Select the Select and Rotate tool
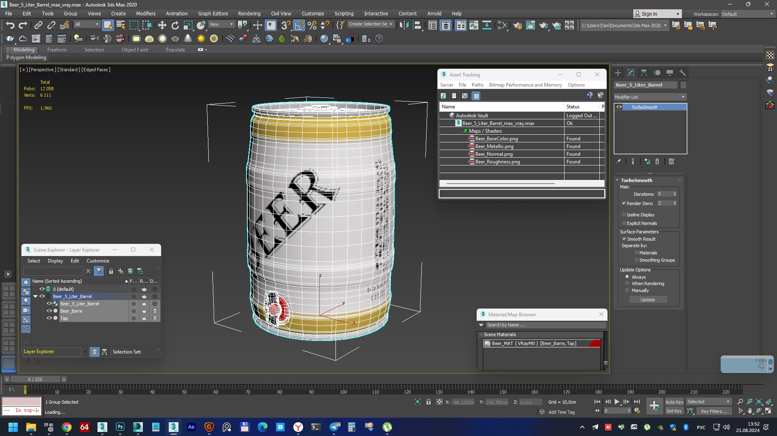 175,25
